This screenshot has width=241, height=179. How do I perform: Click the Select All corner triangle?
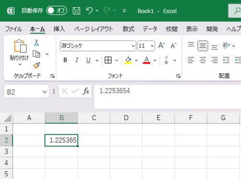[7, 118]
